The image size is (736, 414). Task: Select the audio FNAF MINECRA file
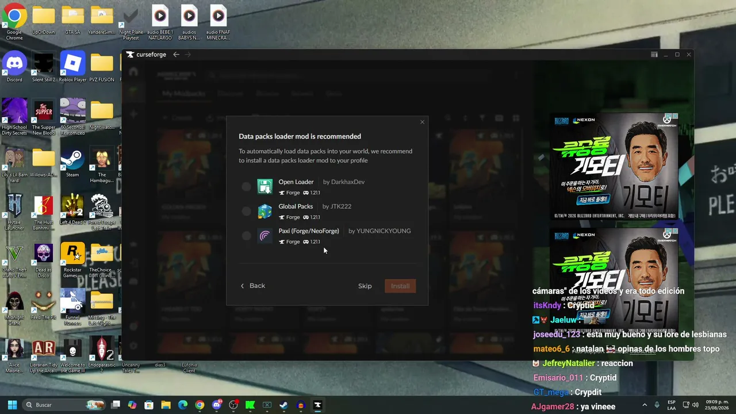tap(218, 23)
